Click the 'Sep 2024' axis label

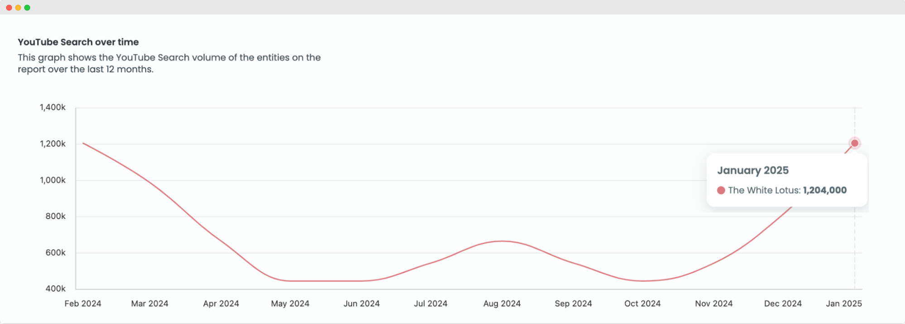coord(573,304)
